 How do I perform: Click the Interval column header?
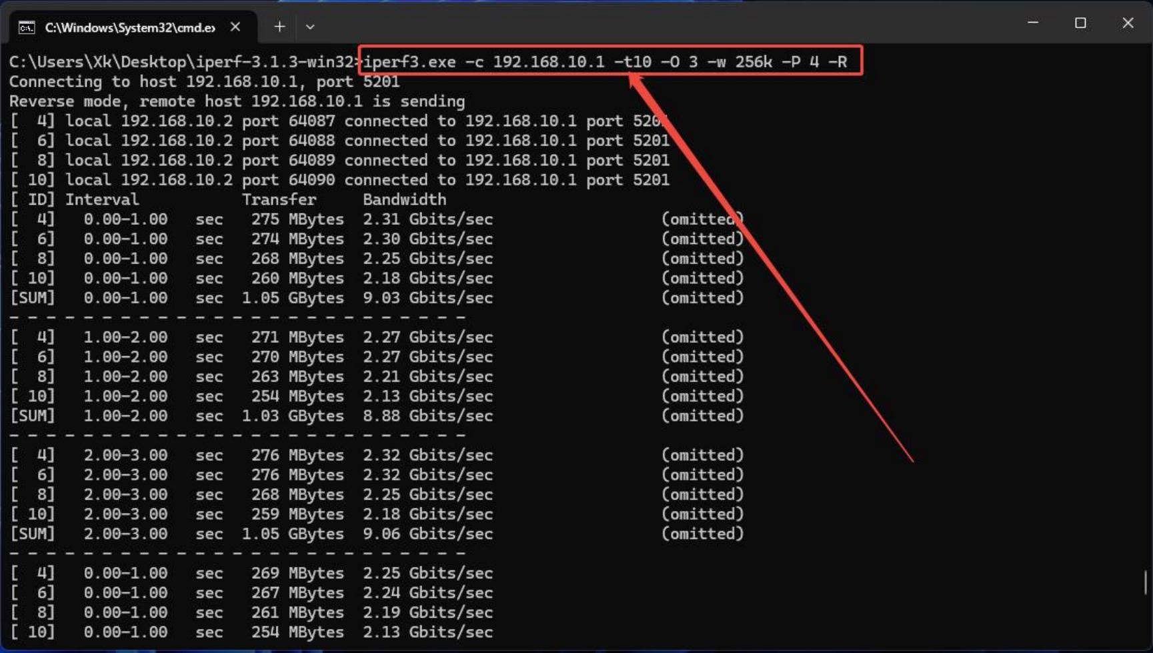click(102, 199)
